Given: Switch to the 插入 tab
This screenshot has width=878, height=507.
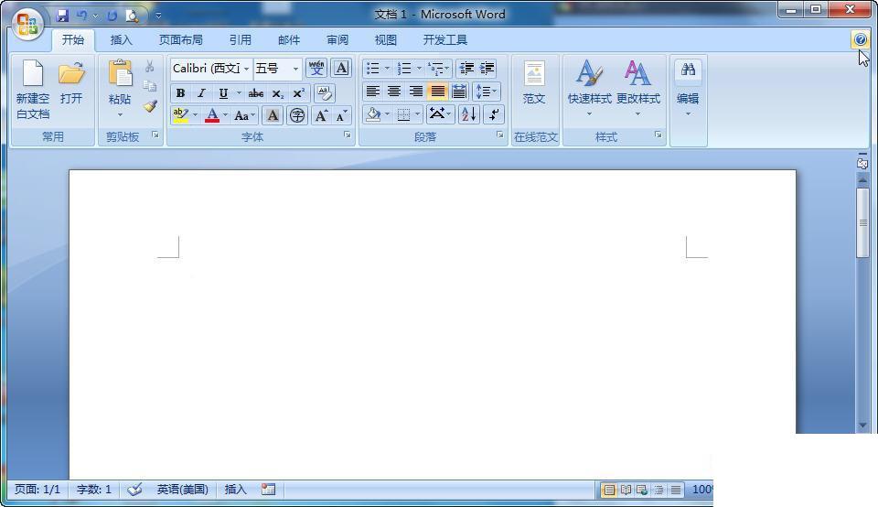Looking at the screenshot, I should 121,39.
